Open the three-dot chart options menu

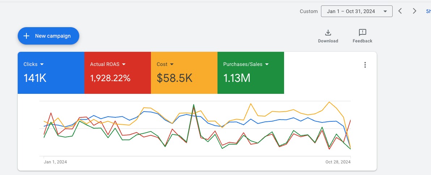coord(365,65)
